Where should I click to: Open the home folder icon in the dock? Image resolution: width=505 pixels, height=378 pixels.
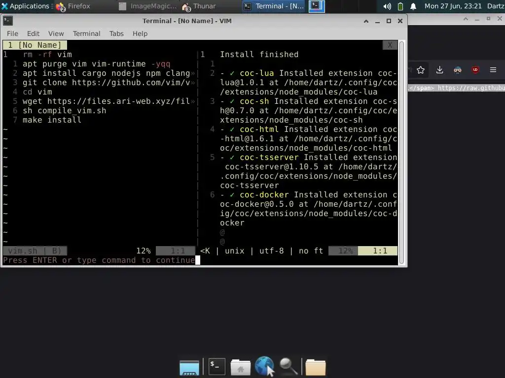(x=240, y=367)
